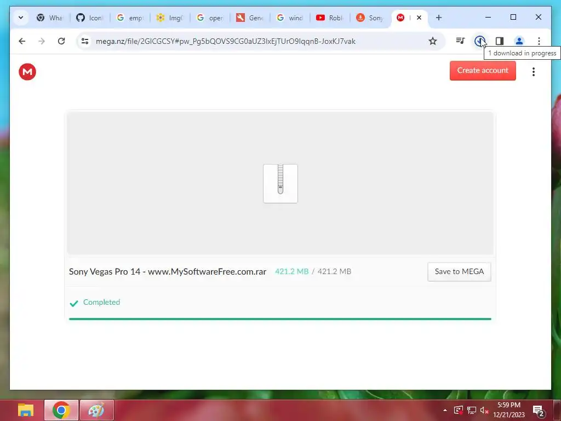Viewport: 561px width, 421px height.
Task: Switch to the Google 'emp' tab
Action: (x=130, y=18)
